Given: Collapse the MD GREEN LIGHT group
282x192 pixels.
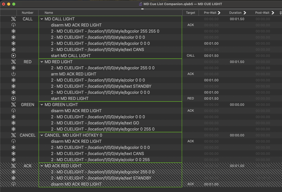Looking at the screenshot, I should pyautogui.click(x=42, y=105).
